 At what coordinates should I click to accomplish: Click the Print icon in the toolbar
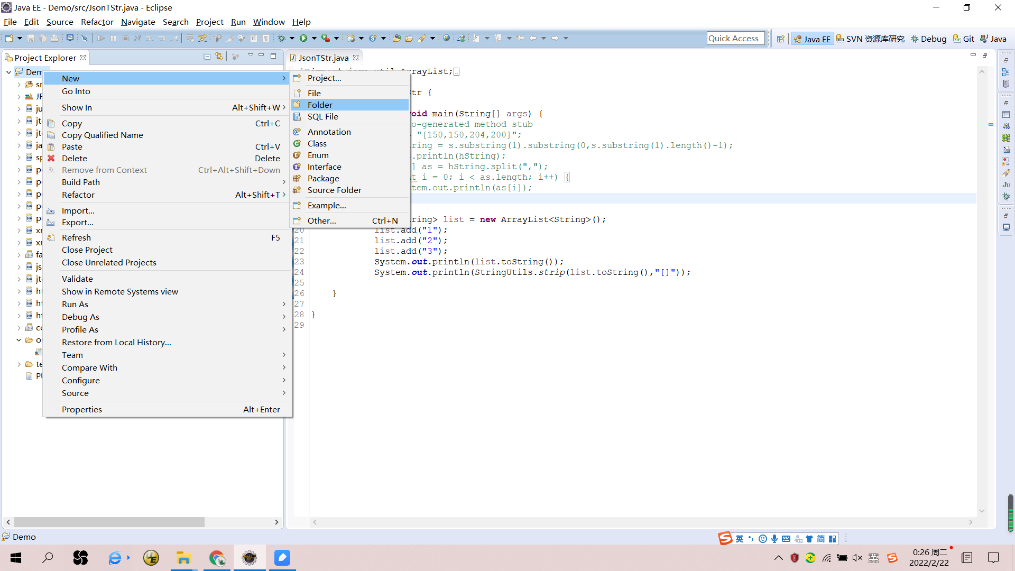[x=55, y=38]
